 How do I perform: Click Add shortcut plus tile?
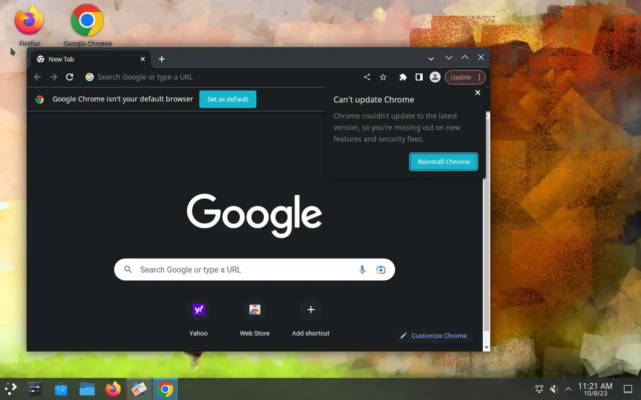[311, 318]
